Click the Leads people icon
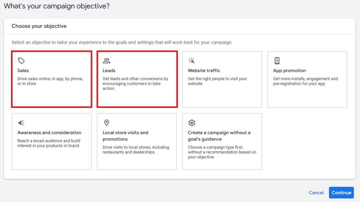The height and width of the screenshot is (202, 360). tap(107, 61)
